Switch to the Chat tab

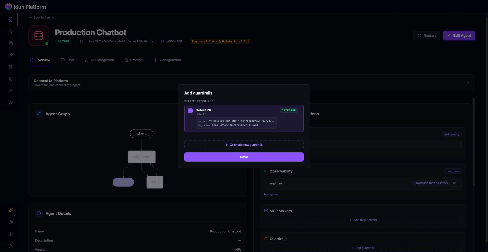(67, 60)
